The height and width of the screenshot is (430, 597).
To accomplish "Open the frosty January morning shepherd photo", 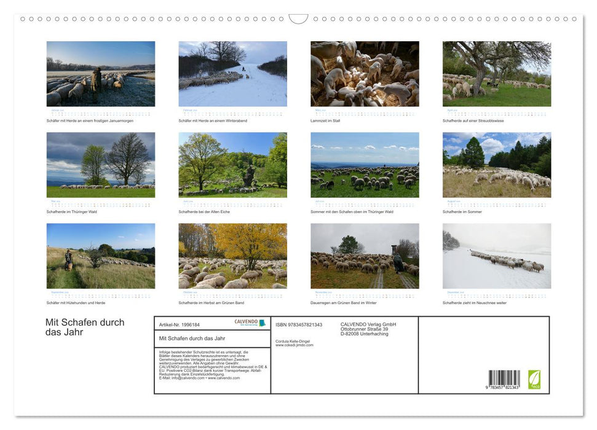I will (x=101, y=74).
